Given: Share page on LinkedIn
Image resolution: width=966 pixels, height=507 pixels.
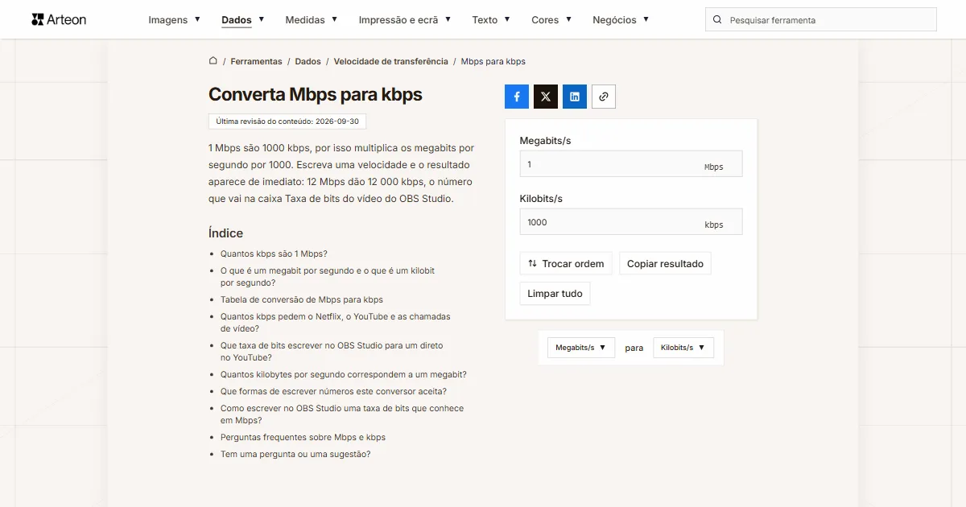Looking at the screenshot, I should pos(575,97).
